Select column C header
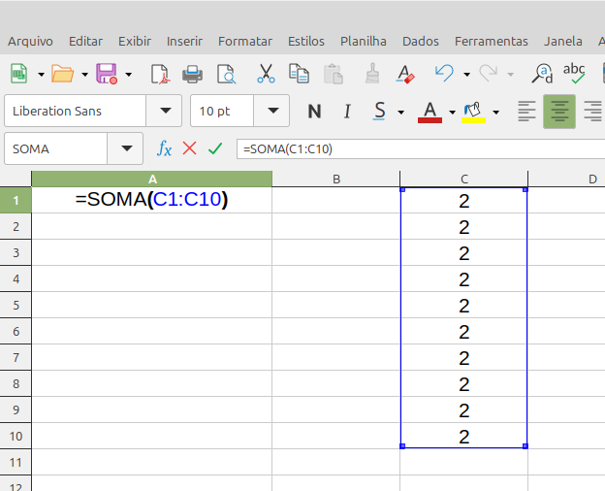This screenshot has height=491, width=605. (x=464, y=179)
